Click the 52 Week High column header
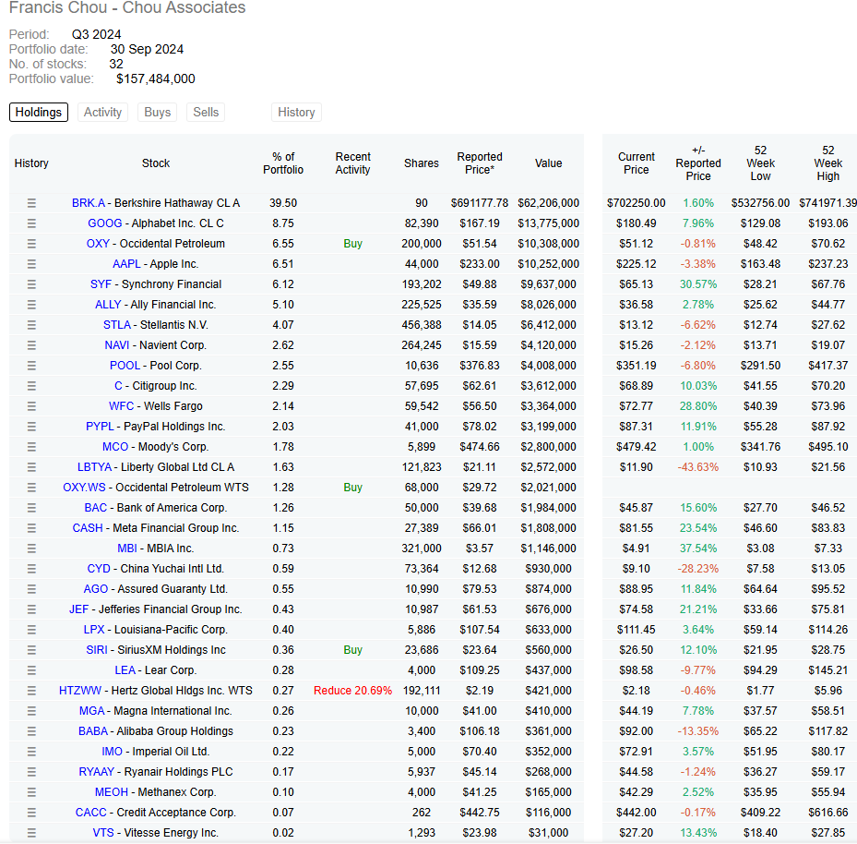857x844 pixels. click(827, 163)
